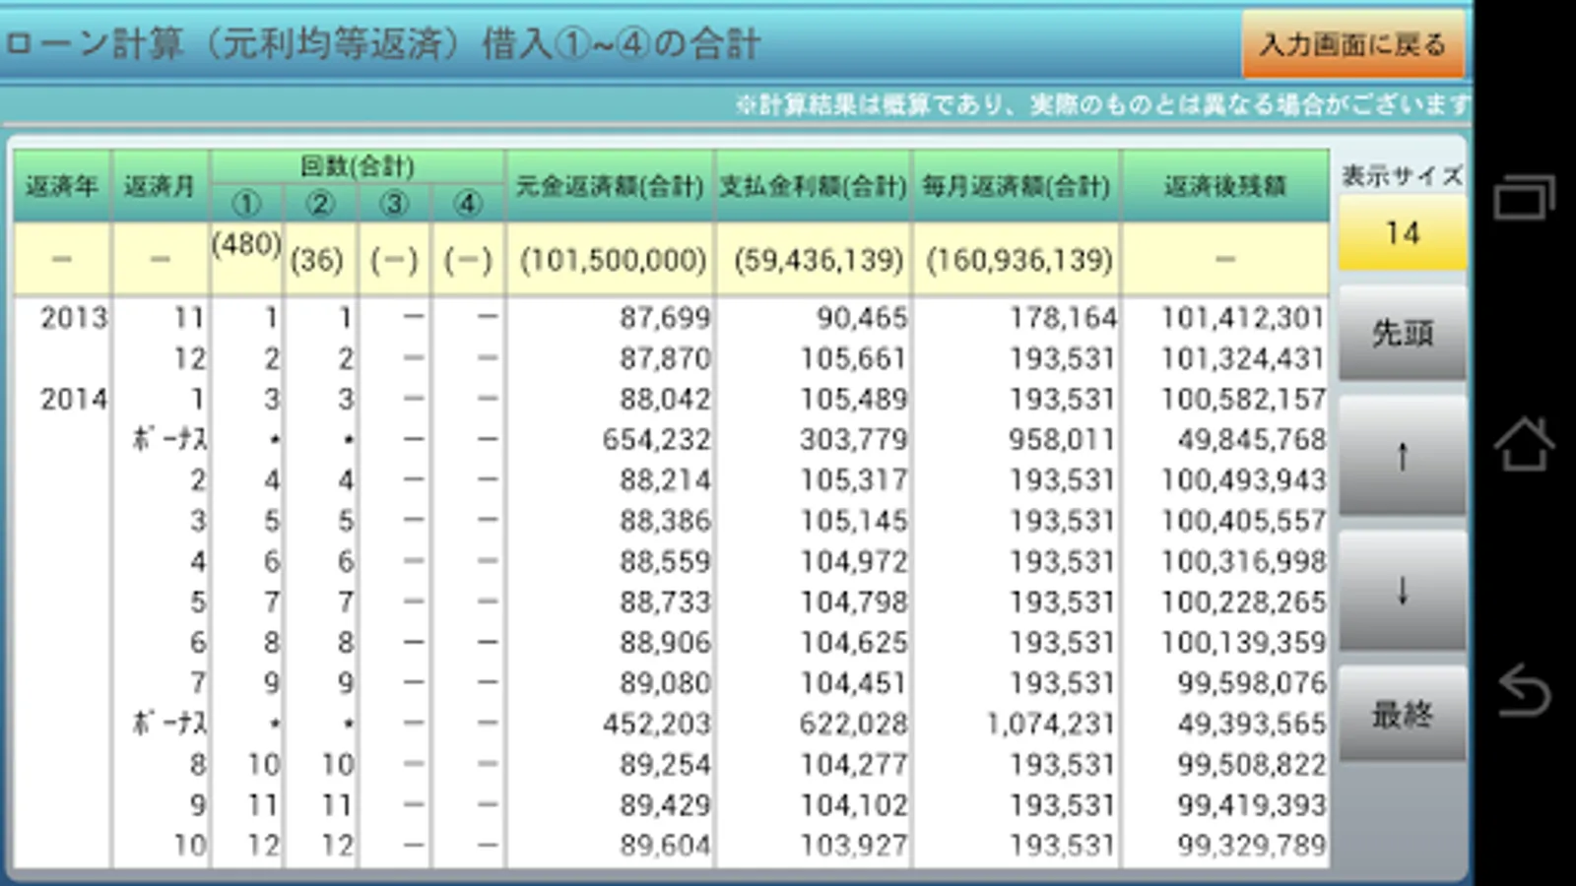Click the 回数(合計) header
Image resolution: width=1576 pixels, height=886 pixels.
(357, 166)
